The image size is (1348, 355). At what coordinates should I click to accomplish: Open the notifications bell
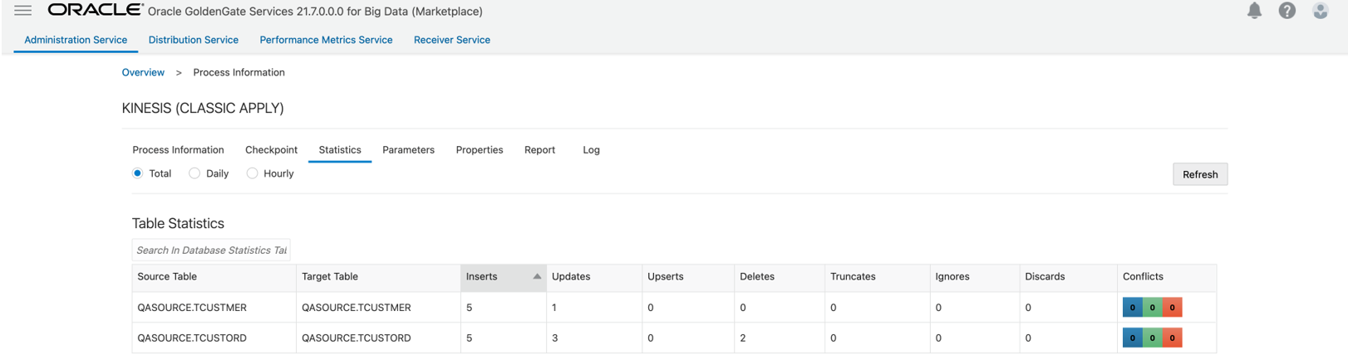(1254, 11)
